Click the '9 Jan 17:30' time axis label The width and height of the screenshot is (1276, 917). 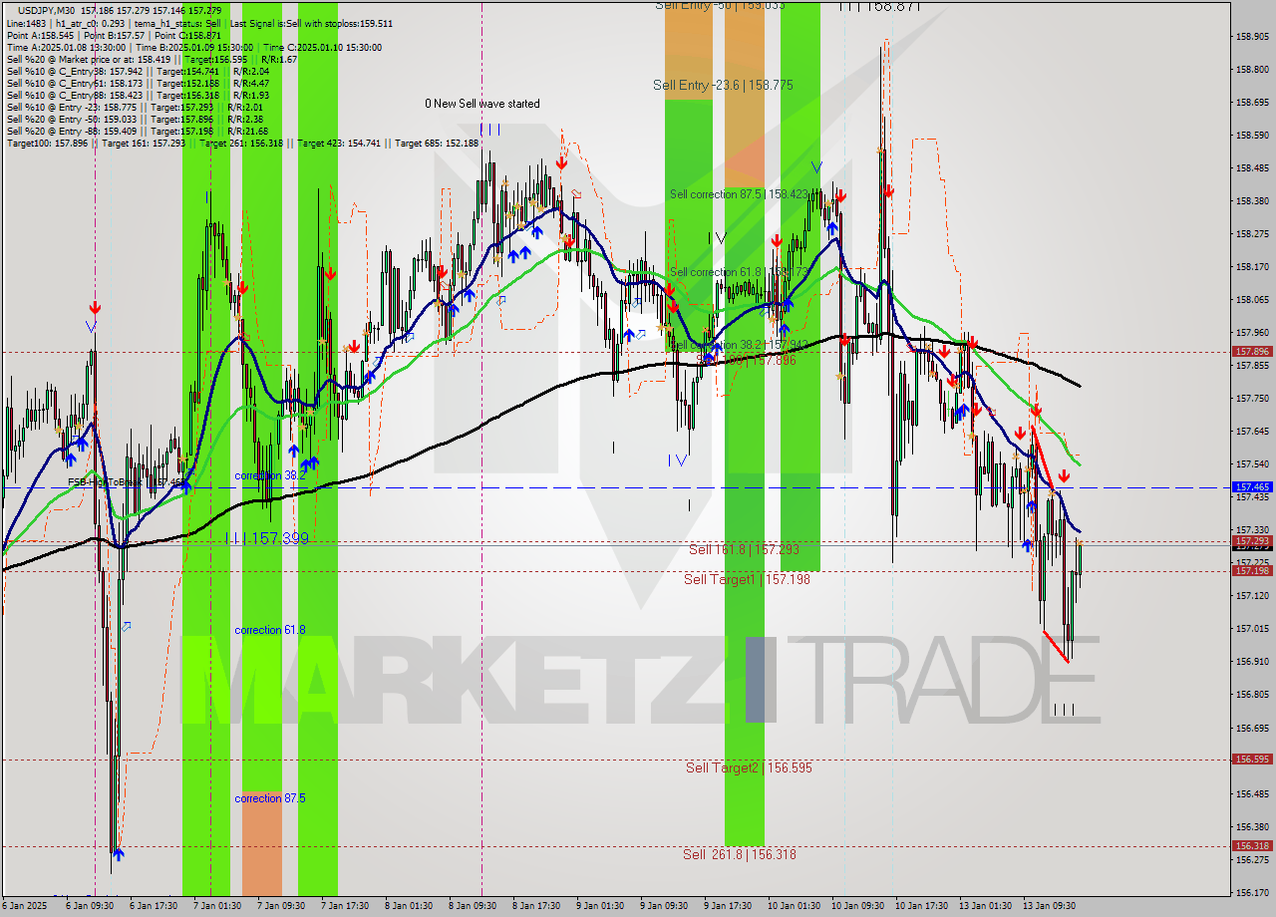pos(728,906)
